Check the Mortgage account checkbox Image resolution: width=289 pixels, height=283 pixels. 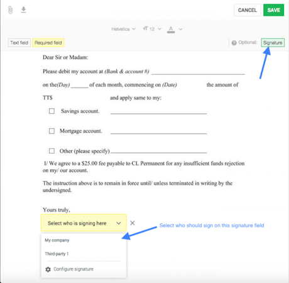[x=52, y=131]
